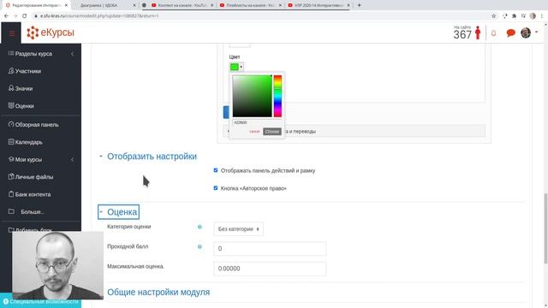The height and width of the screenshot is (308, 548).
Task: Open the user menu dropdown arrow
Action: 537,33
